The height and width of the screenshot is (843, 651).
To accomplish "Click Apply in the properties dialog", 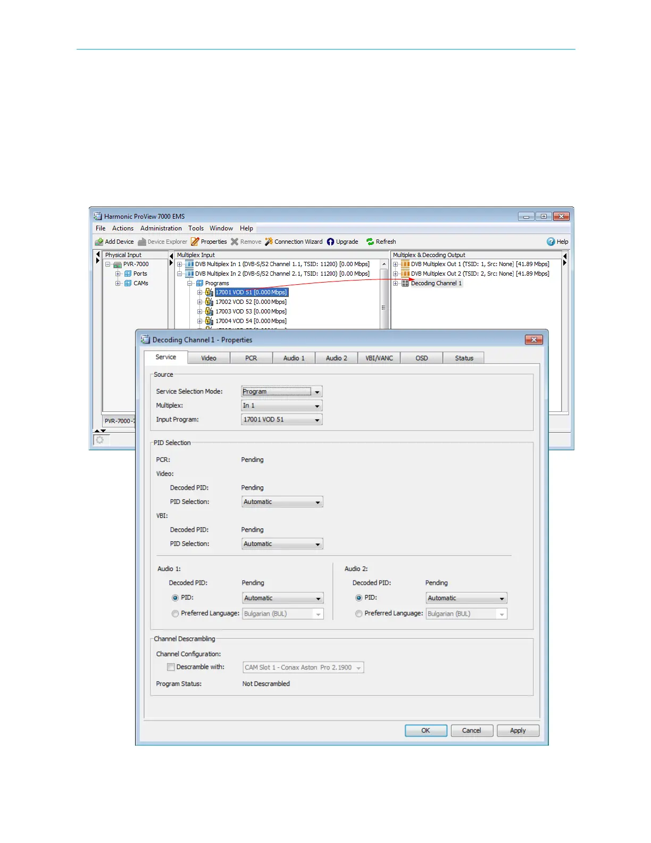I will tap(518, 731).
